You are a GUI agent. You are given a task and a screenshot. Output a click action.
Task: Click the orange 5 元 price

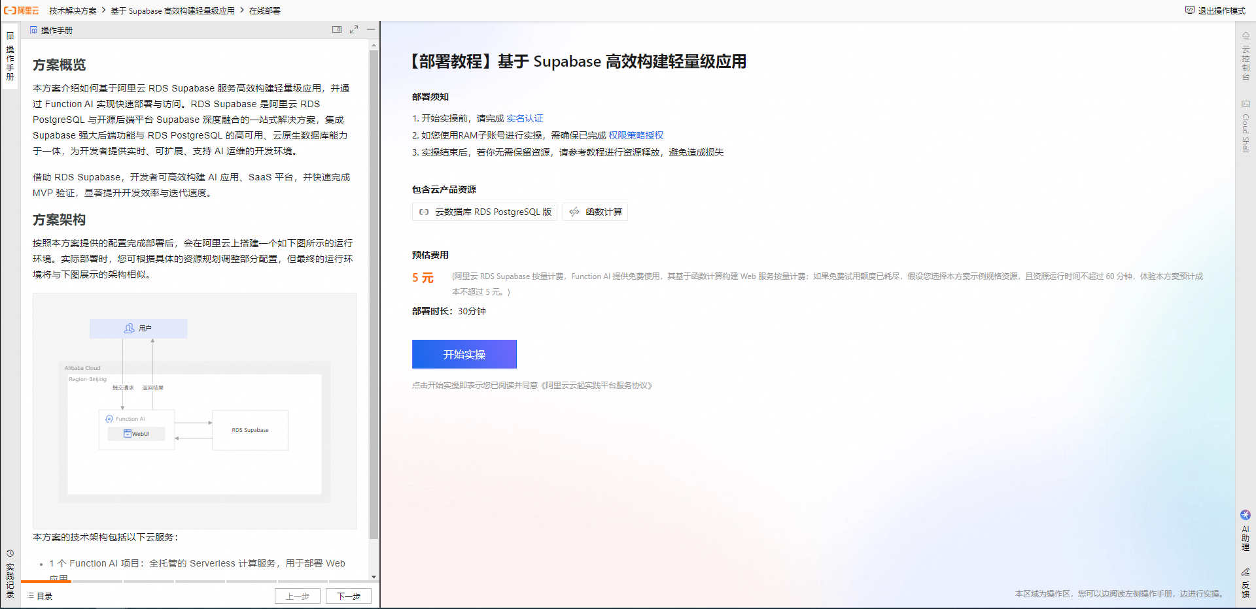[x=423, y=278]
